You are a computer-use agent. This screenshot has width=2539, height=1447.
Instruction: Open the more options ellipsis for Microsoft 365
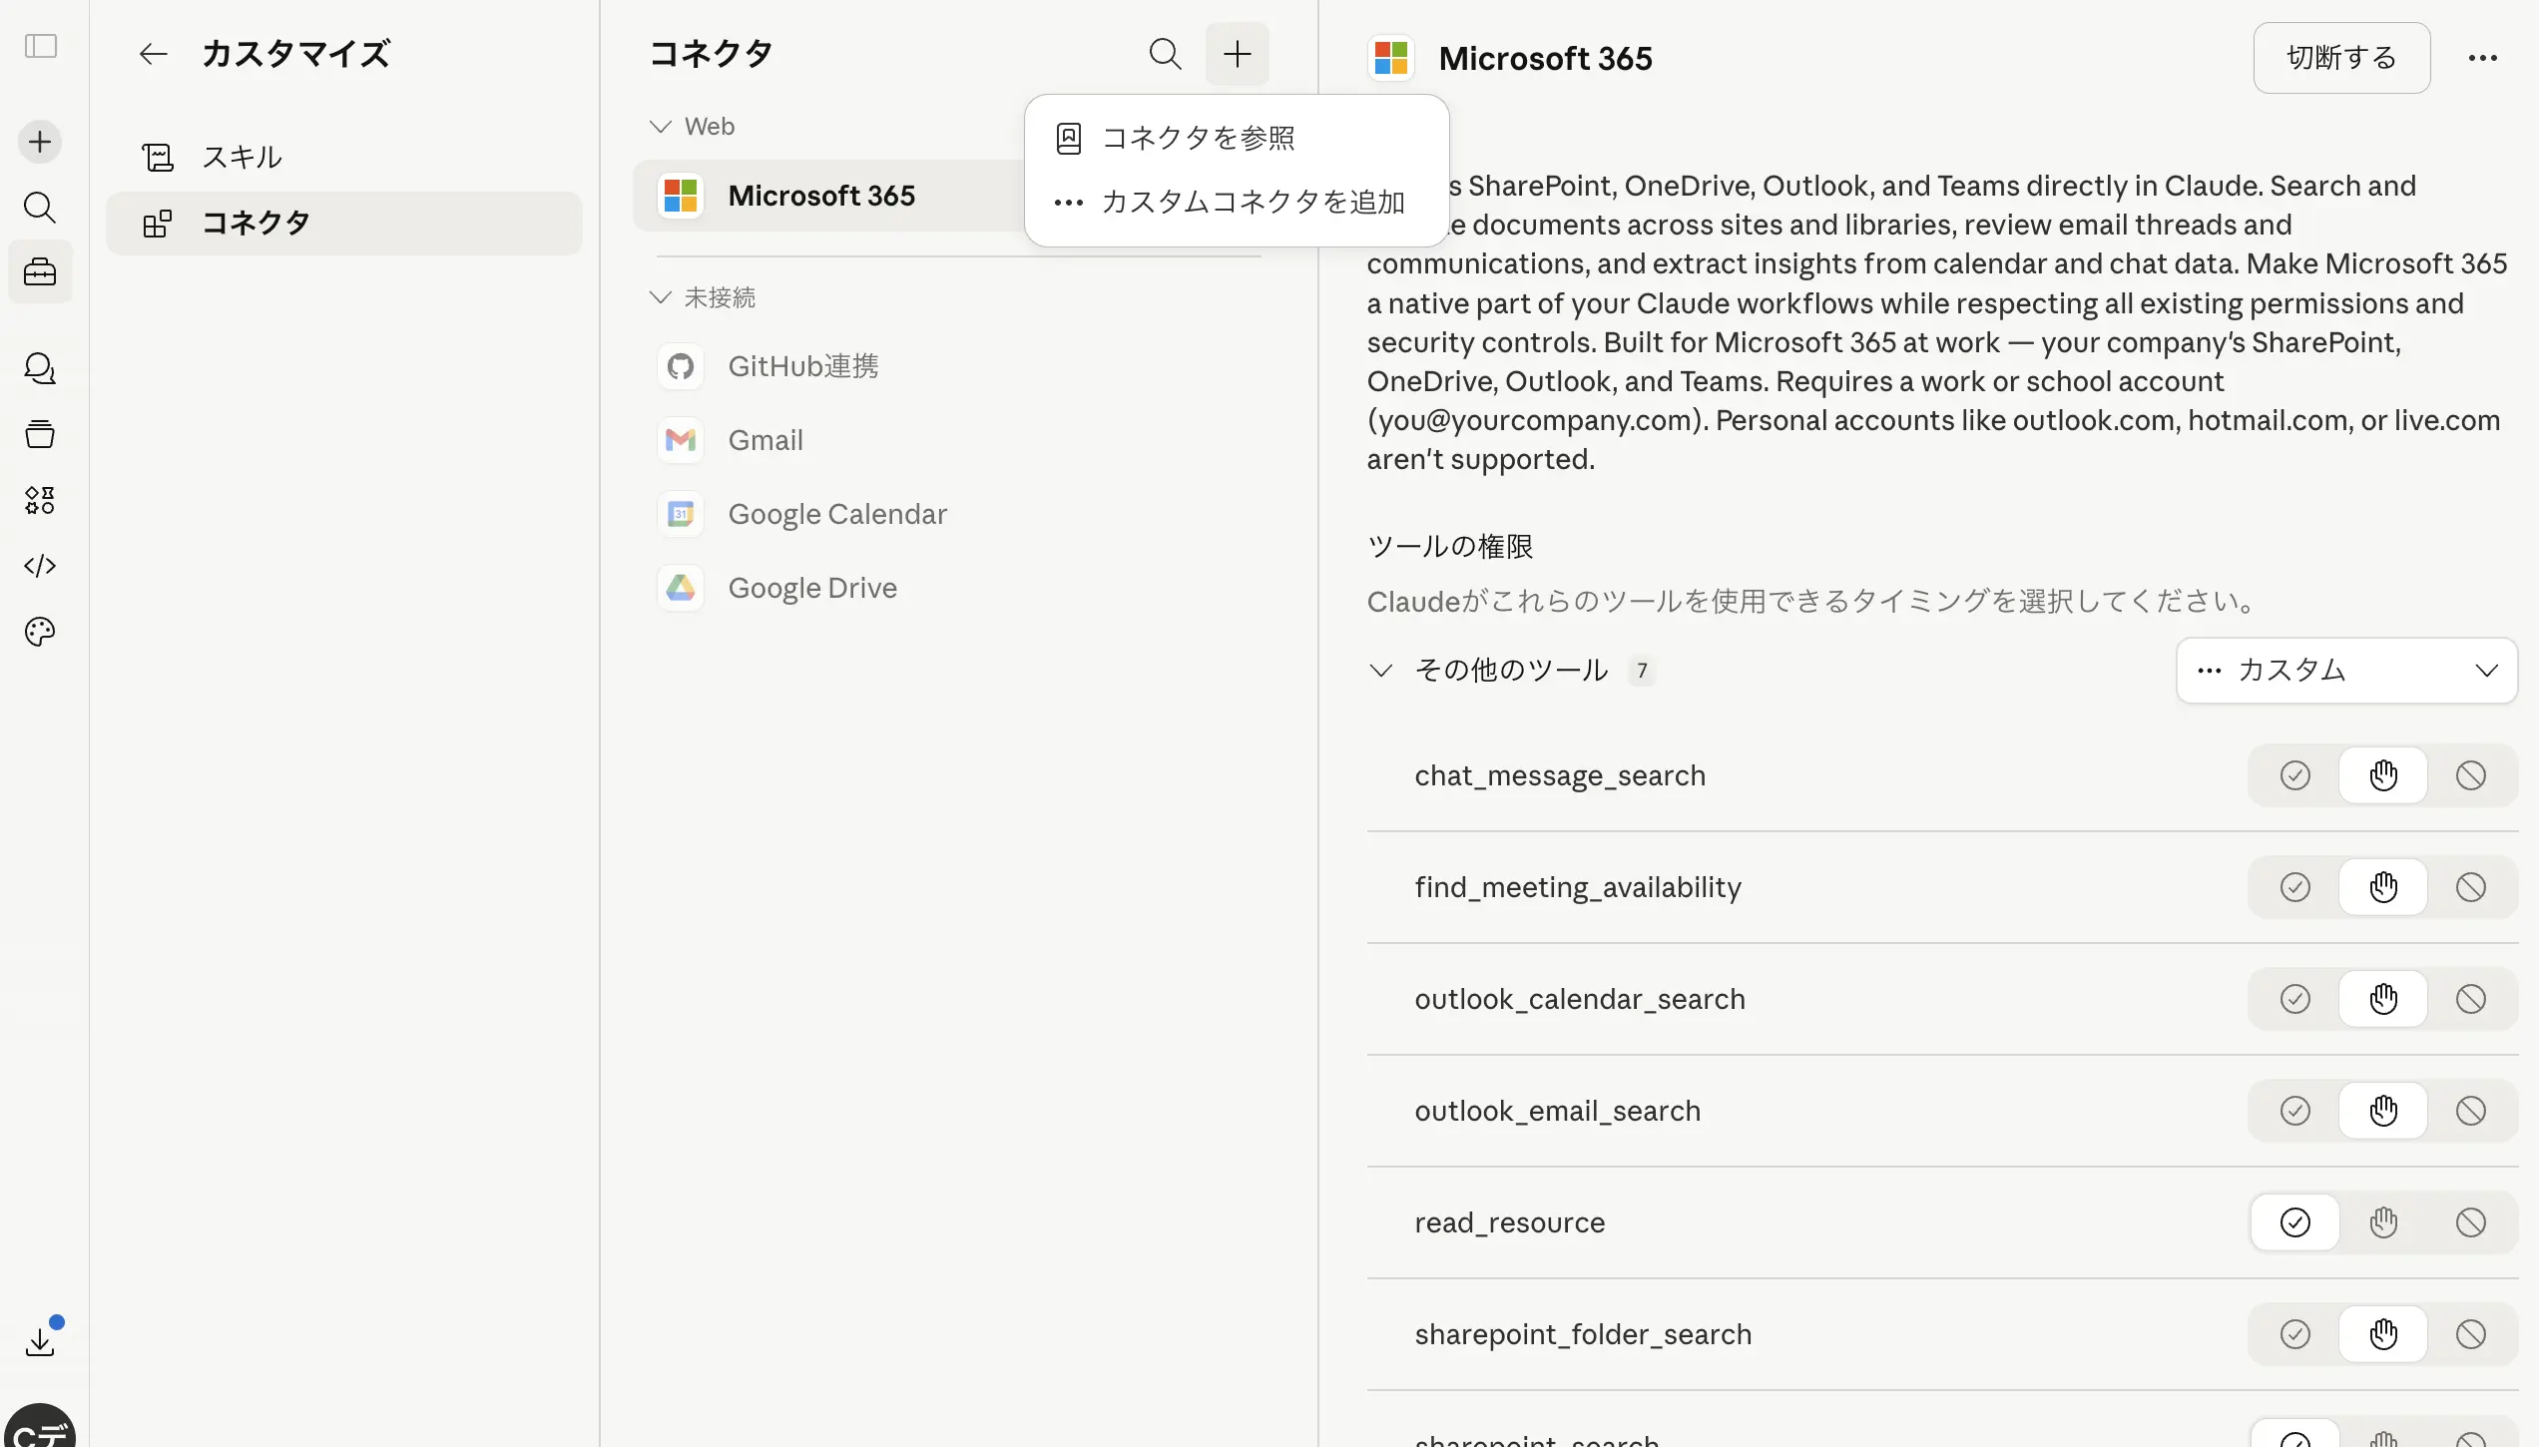(x=2483, y=58)
